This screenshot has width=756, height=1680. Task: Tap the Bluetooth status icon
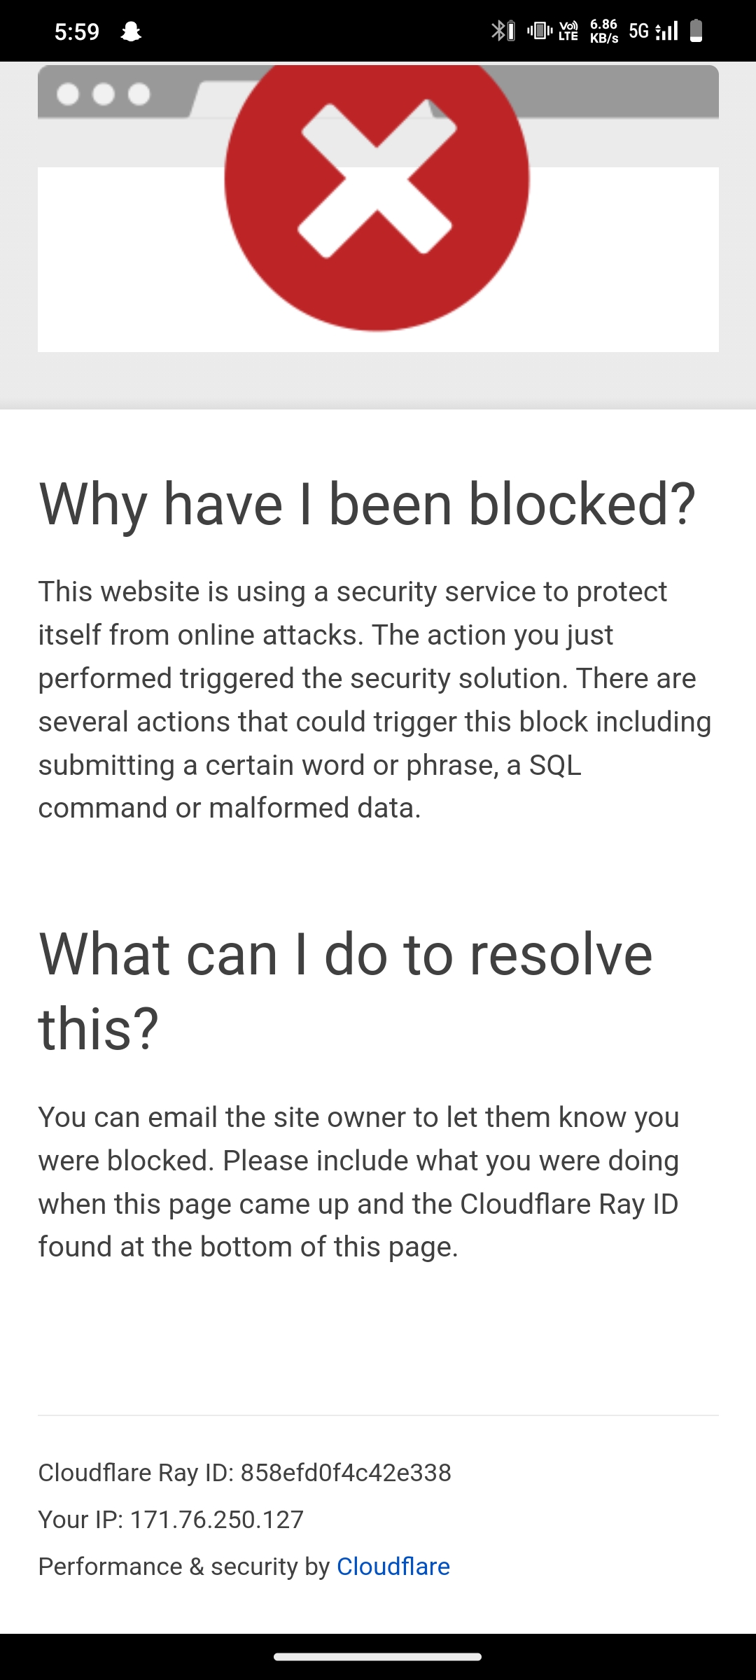pyautogui.click(x=503, y=31)
